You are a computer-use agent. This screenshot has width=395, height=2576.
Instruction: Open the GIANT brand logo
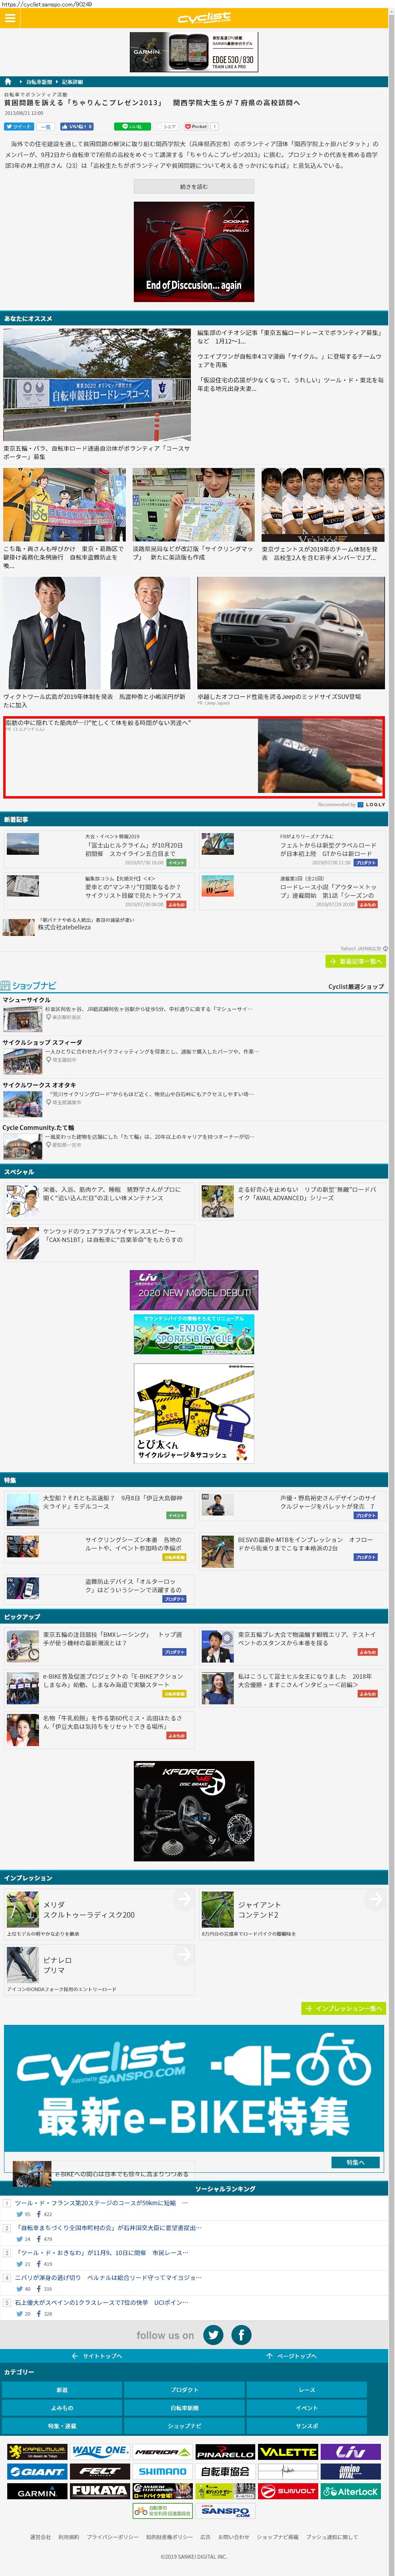coord(37,2472)
